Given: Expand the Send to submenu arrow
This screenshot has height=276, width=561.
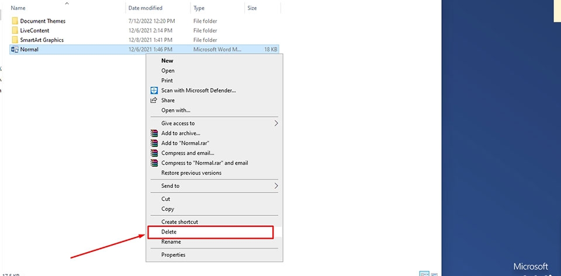Looking at the screenshot, I should pos(276,186).
